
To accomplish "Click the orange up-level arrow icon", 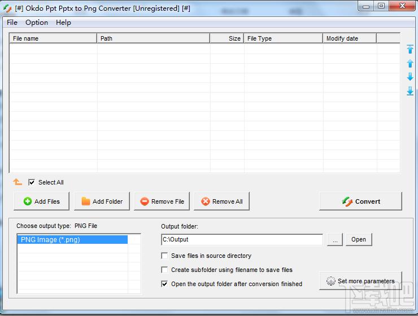I will point(18,182).
